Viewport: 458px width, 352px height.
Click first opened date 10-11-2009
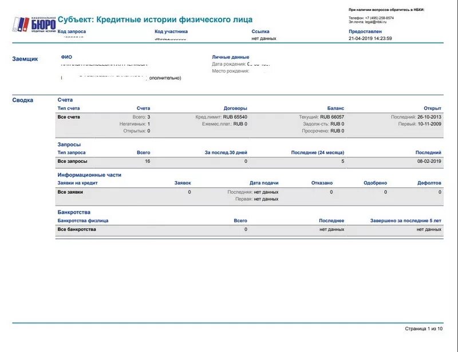429,124
